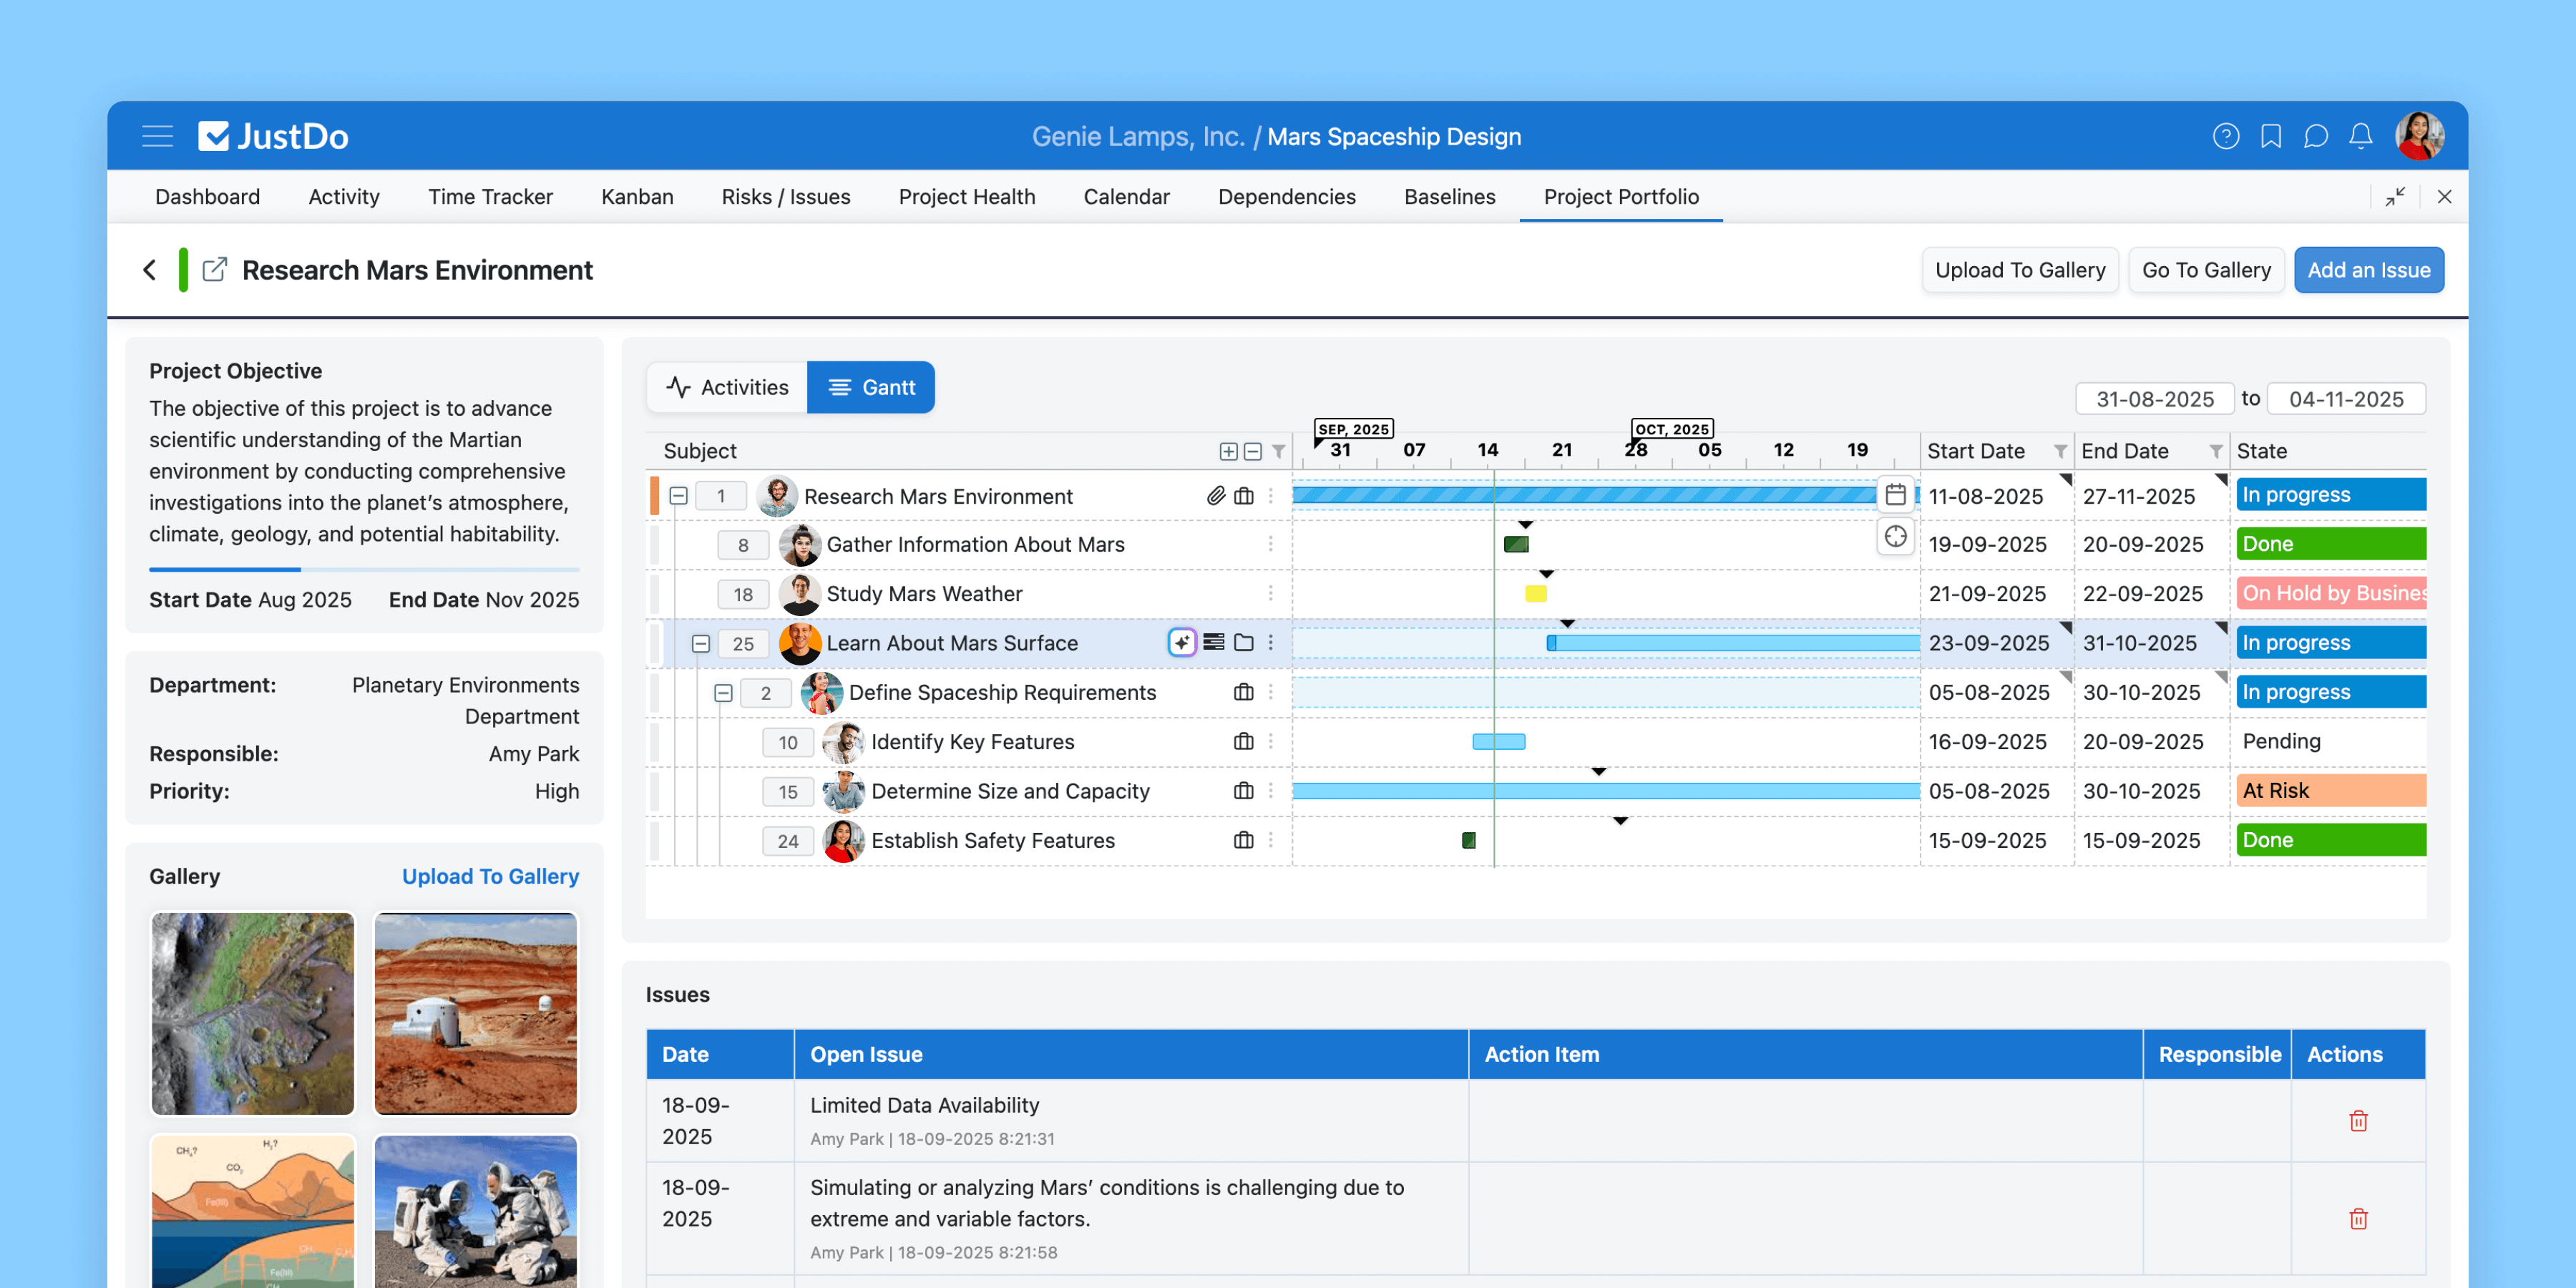Click the In progress state of Research Mars Environment
Image resolution: width=2576 pixels, height=1288 pixels.
2329,495
